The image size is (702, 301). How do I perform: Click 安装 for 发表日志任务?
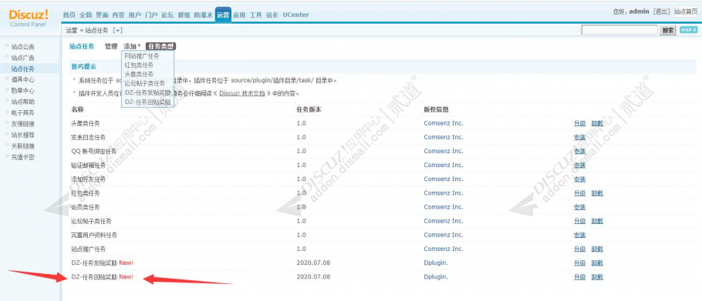pos(580,137)
